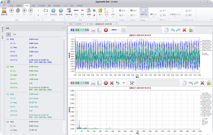Click the 新的分析 (new analysis) icon
Image resolution: width=213 pixels, height=135 pixels.
click(5, 11)
